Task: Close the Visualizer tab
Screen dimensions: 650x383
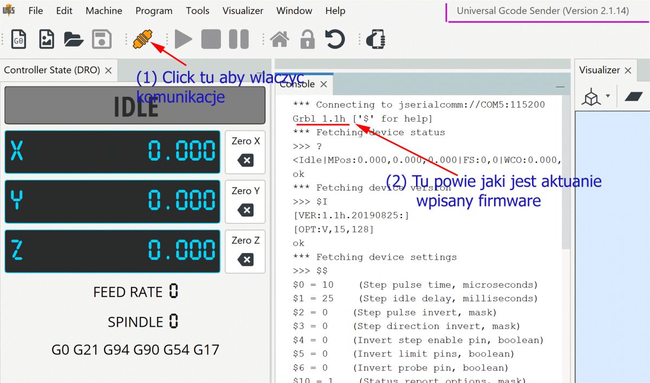Action: [x=628, y=70]
